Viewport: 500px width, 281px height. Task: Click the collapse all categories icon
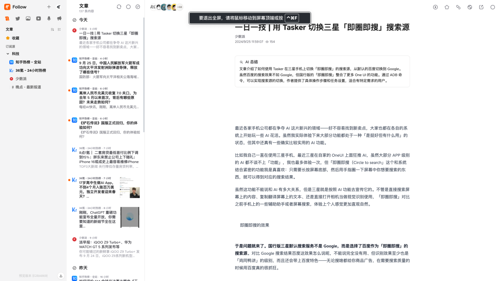[59, 29]
